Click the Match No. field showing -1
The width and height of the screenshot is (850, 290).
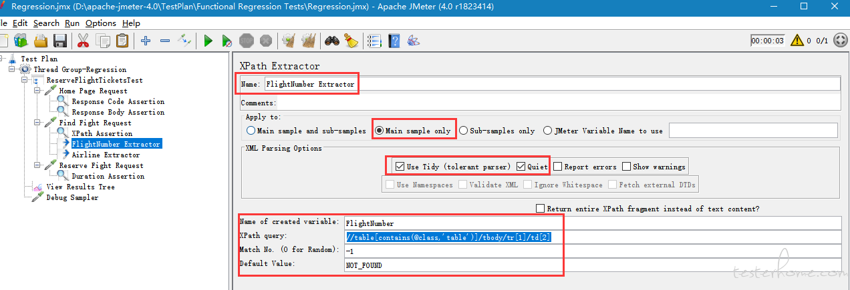(592, 251)
